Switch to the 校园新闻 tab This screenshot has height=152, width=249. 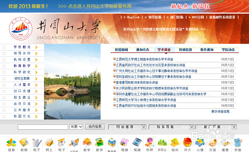click(121, 50)
